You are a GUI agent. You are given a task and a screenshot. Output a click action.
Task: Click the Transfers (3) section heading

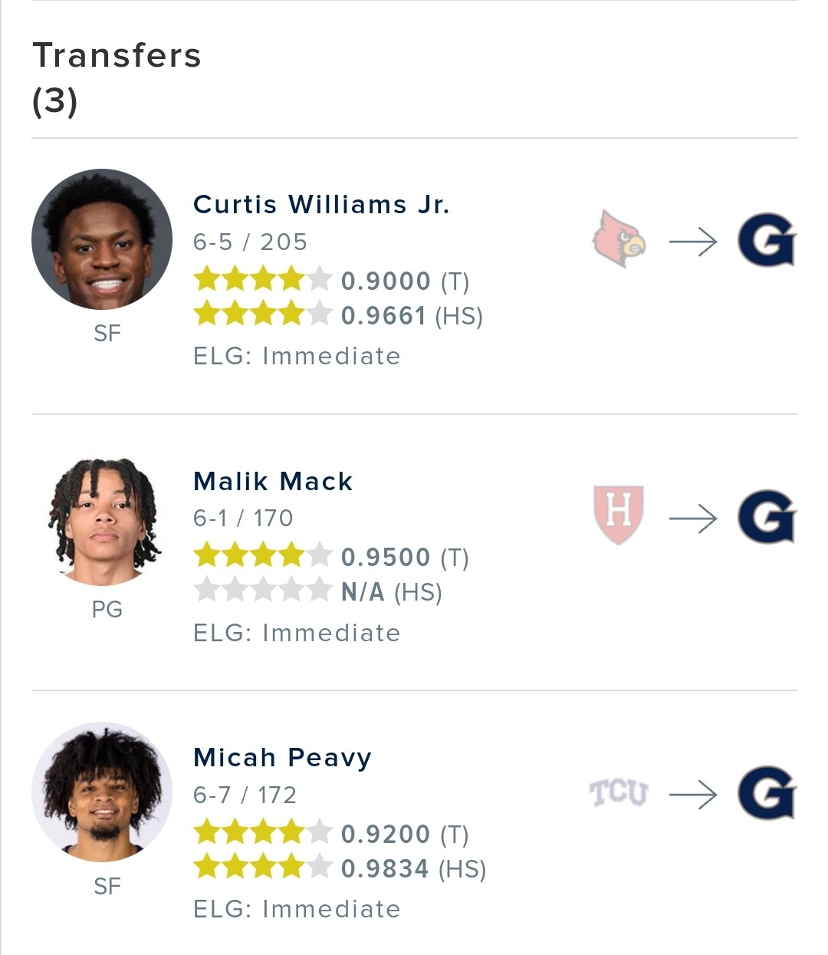(x=117, y=78)
